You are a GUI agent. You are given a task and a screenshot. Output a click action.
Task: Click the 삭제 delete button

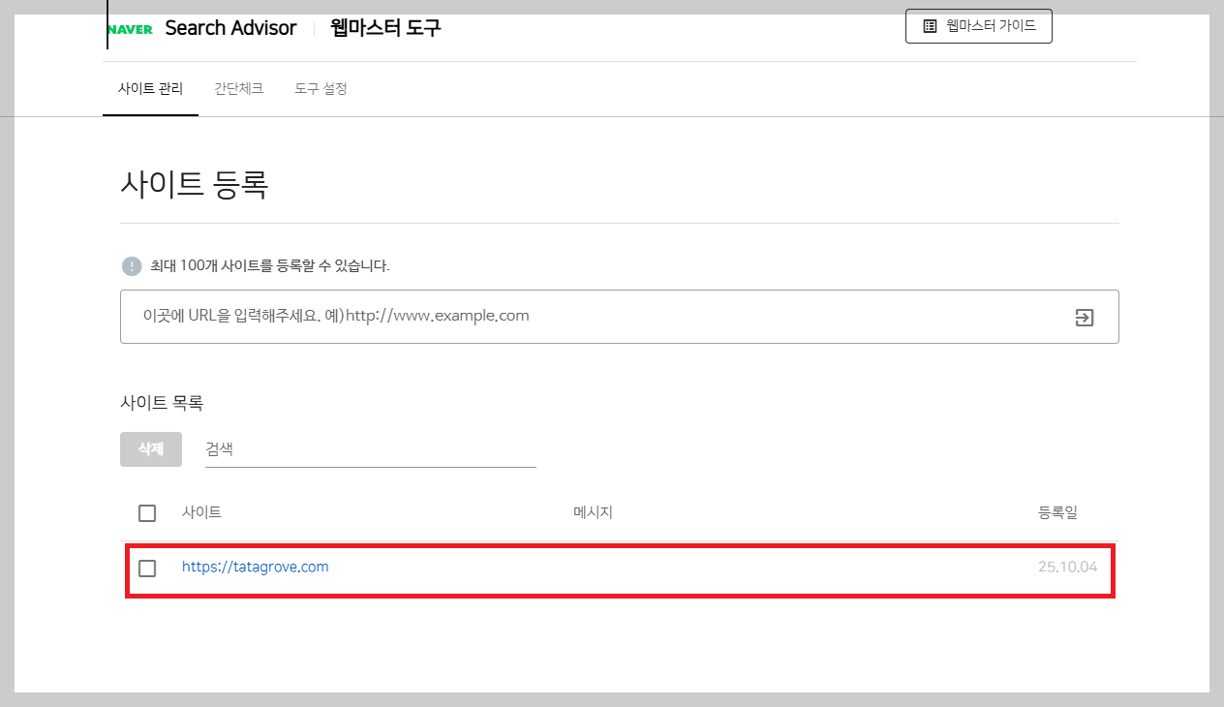point(150,448)
